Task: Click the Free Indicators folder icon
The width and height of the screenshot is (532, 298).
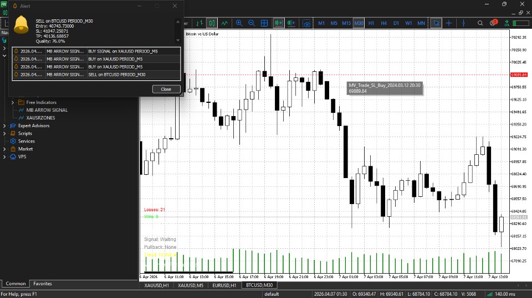Action: click(x=21, y=102)
